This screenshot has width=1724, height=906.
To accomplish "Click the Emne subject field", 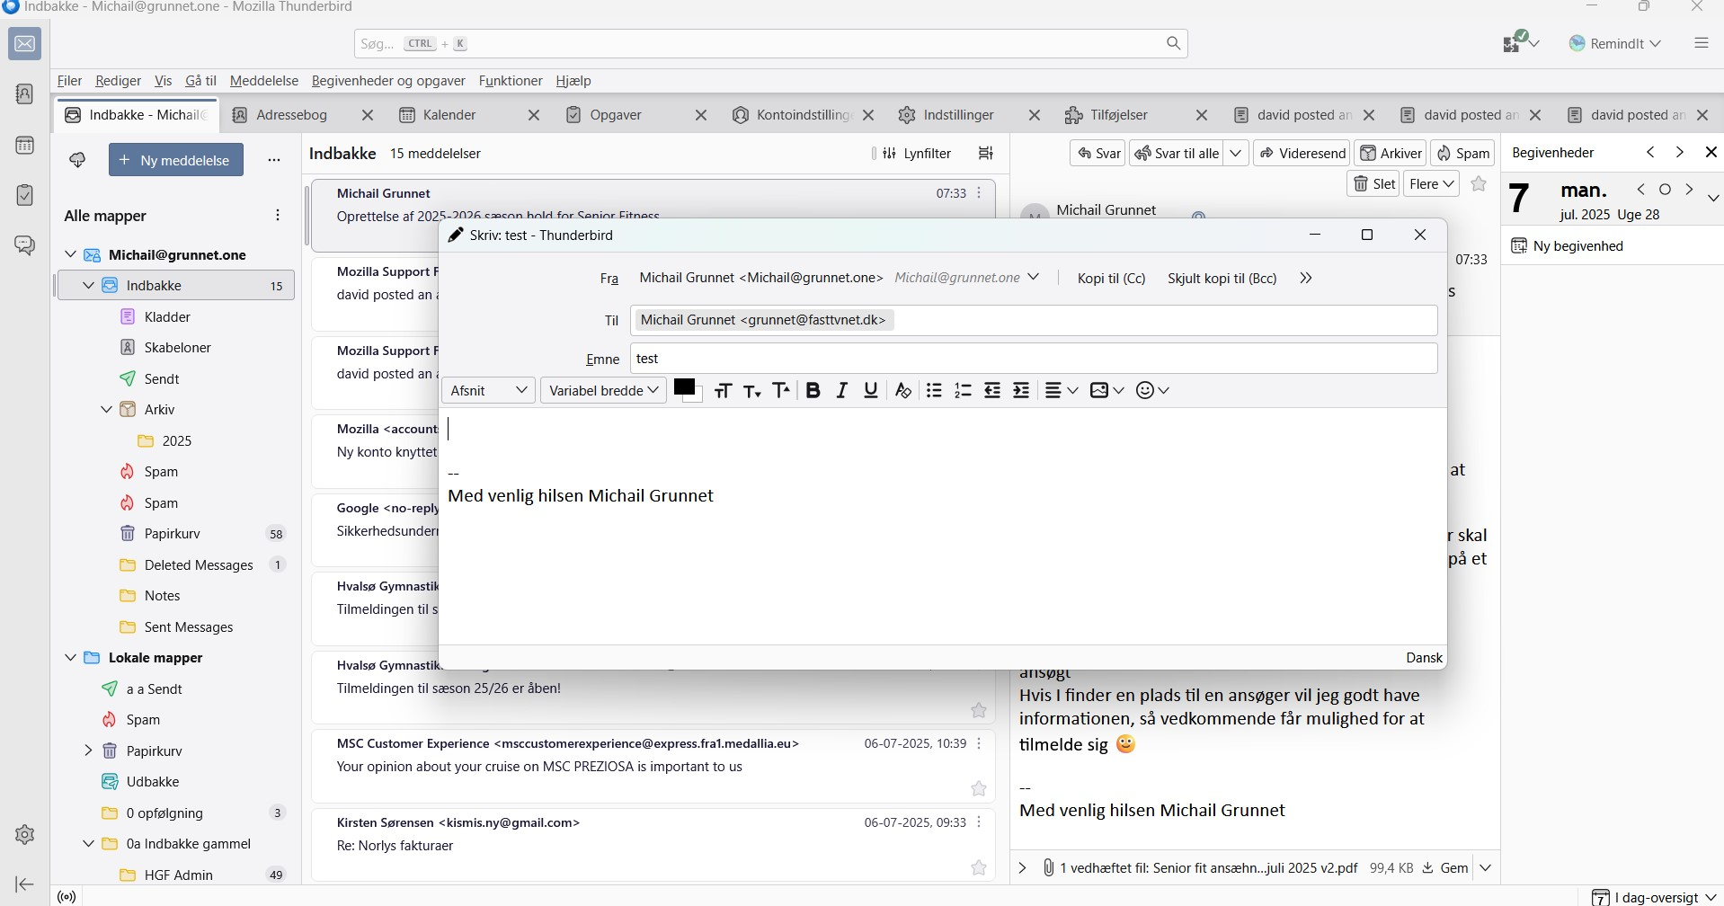I will (1034, 359).
